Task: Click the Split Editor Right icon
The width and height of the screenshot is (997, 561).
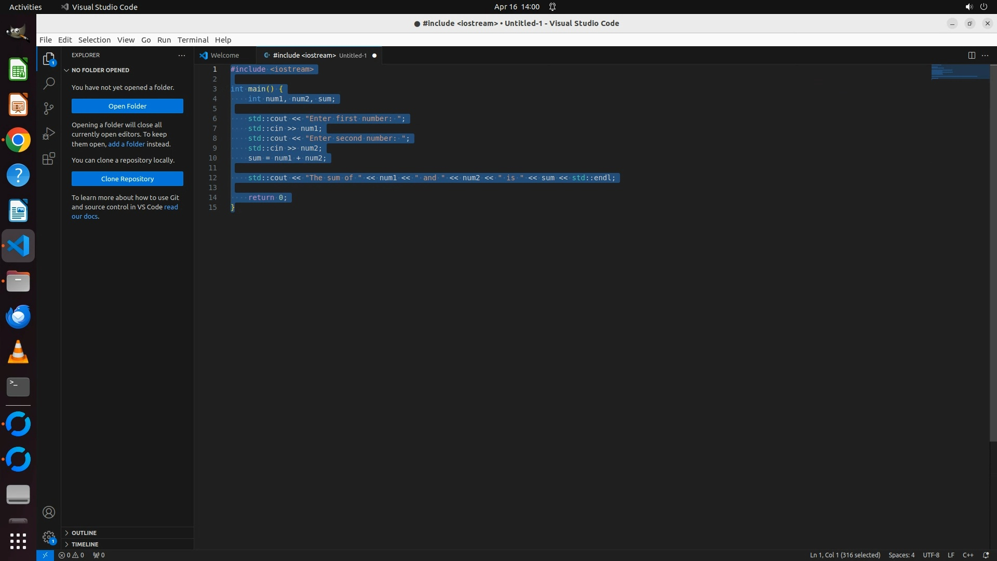Action: 972,55
